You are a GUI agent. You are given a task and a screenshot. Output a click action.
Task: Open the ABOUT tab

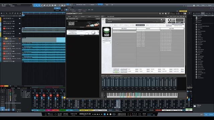tap(147, 25)
